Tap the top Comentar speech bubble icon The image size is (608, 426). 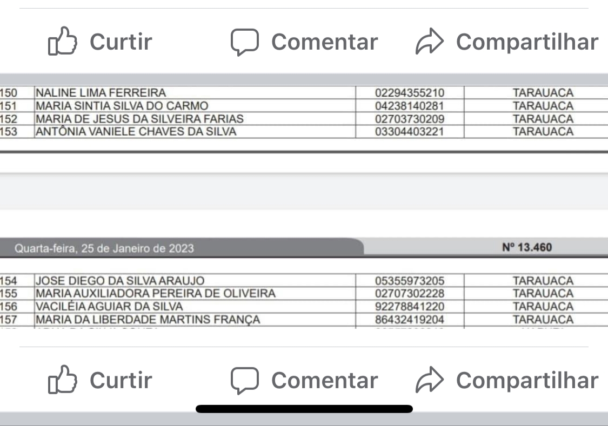(245, 42)
